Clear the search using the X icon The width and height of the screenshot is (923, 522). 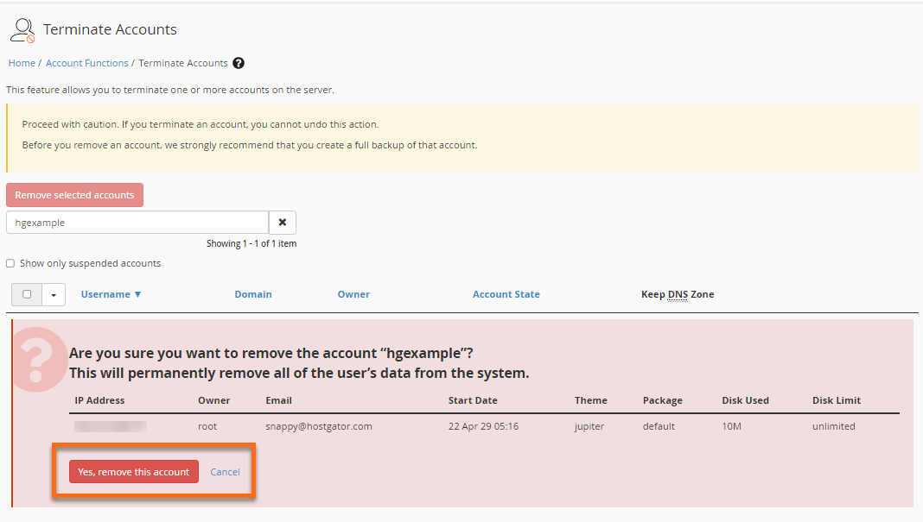coord(283,222)
